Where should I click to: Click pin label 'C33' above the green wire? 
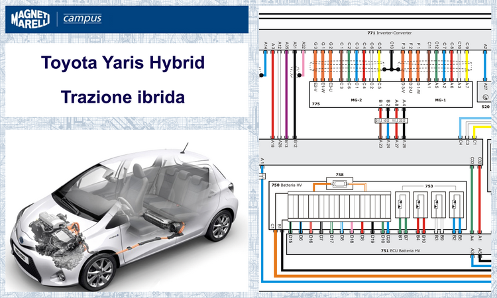(x=472, y=160)
